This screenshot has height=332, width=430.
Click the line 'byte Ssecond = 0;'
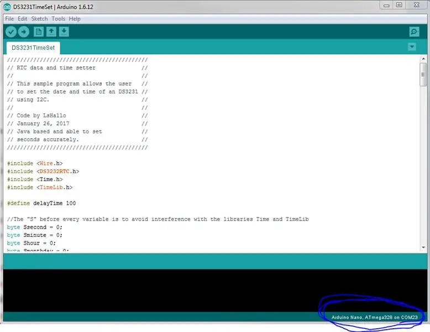coord(35,227)
